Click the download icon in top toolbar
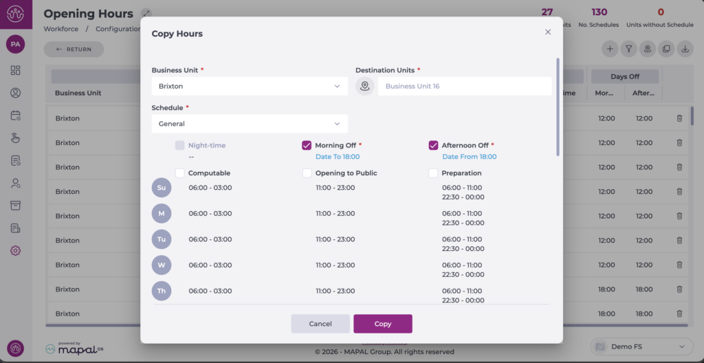 coord(685,49)
